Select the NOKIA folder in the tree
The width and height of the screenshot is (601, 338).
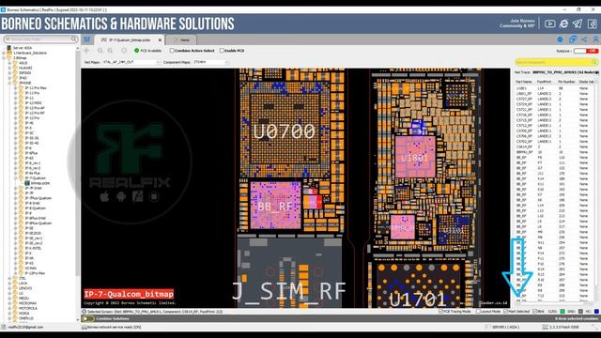pos(23,313)
